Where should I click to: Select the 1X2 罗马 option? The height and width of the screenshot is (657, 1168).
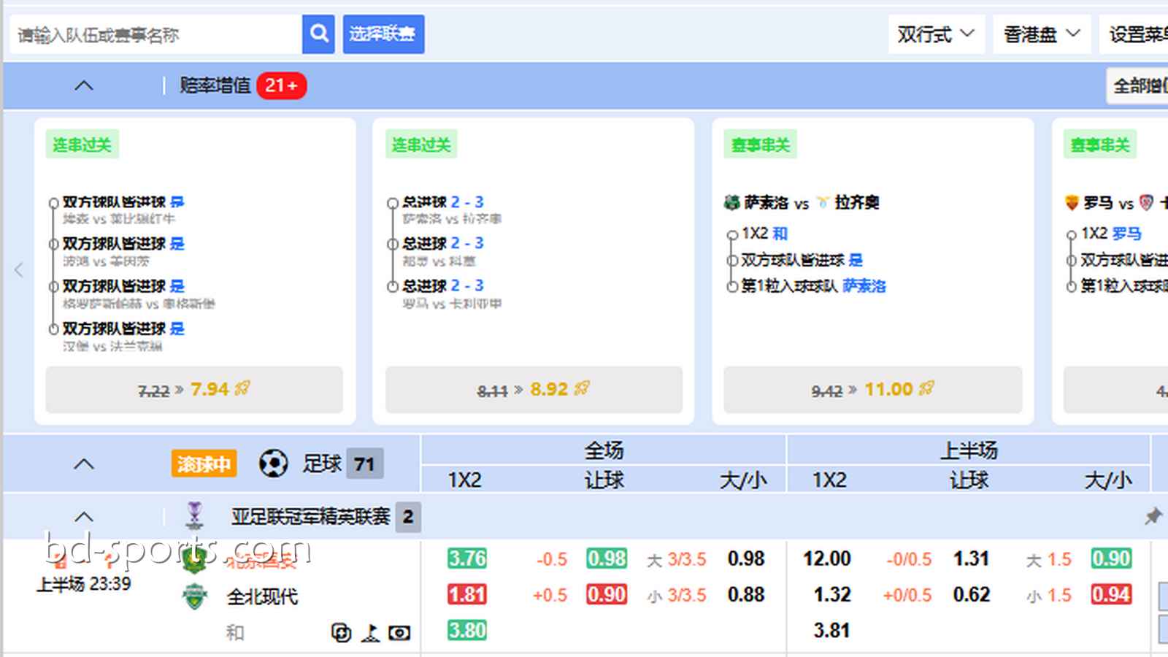pos(1111,234)
